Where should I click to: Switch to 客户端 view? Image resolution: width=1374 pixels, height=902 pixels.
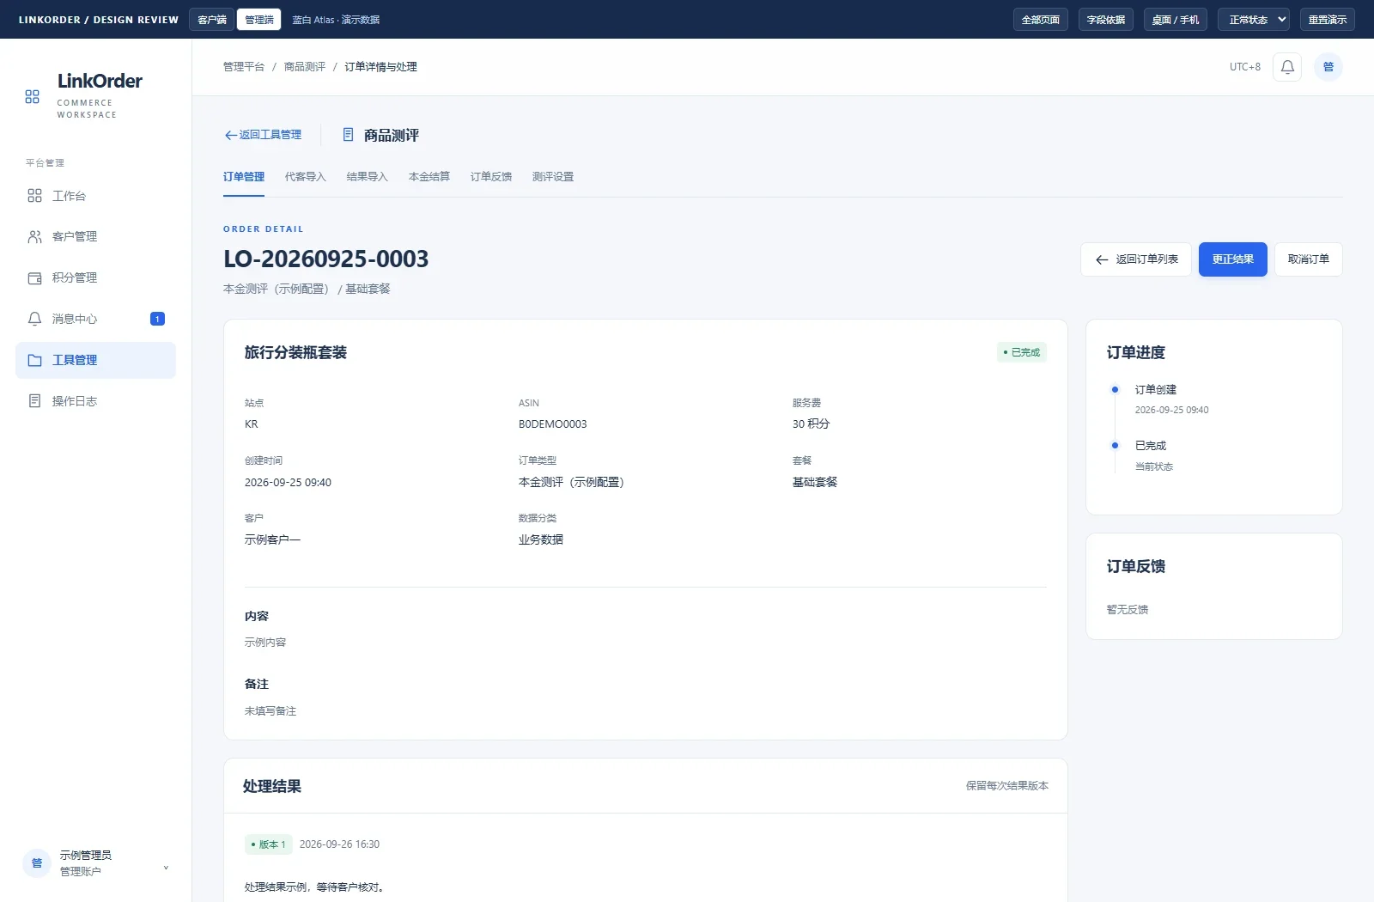point(212,20)
